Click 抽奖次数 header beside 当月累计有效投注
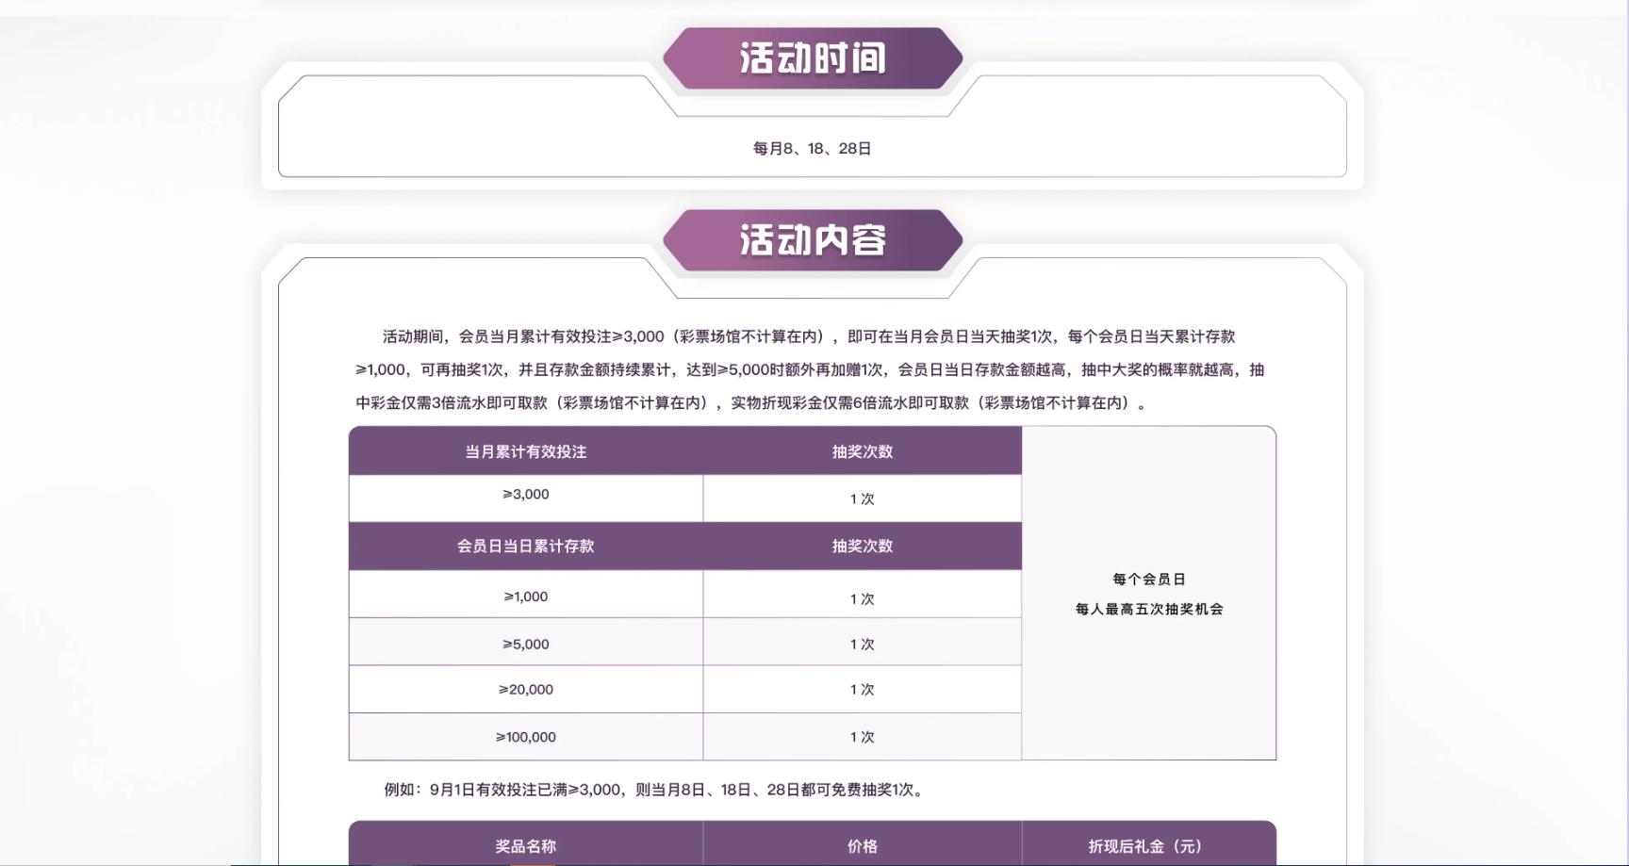 [x=862, y=451]
